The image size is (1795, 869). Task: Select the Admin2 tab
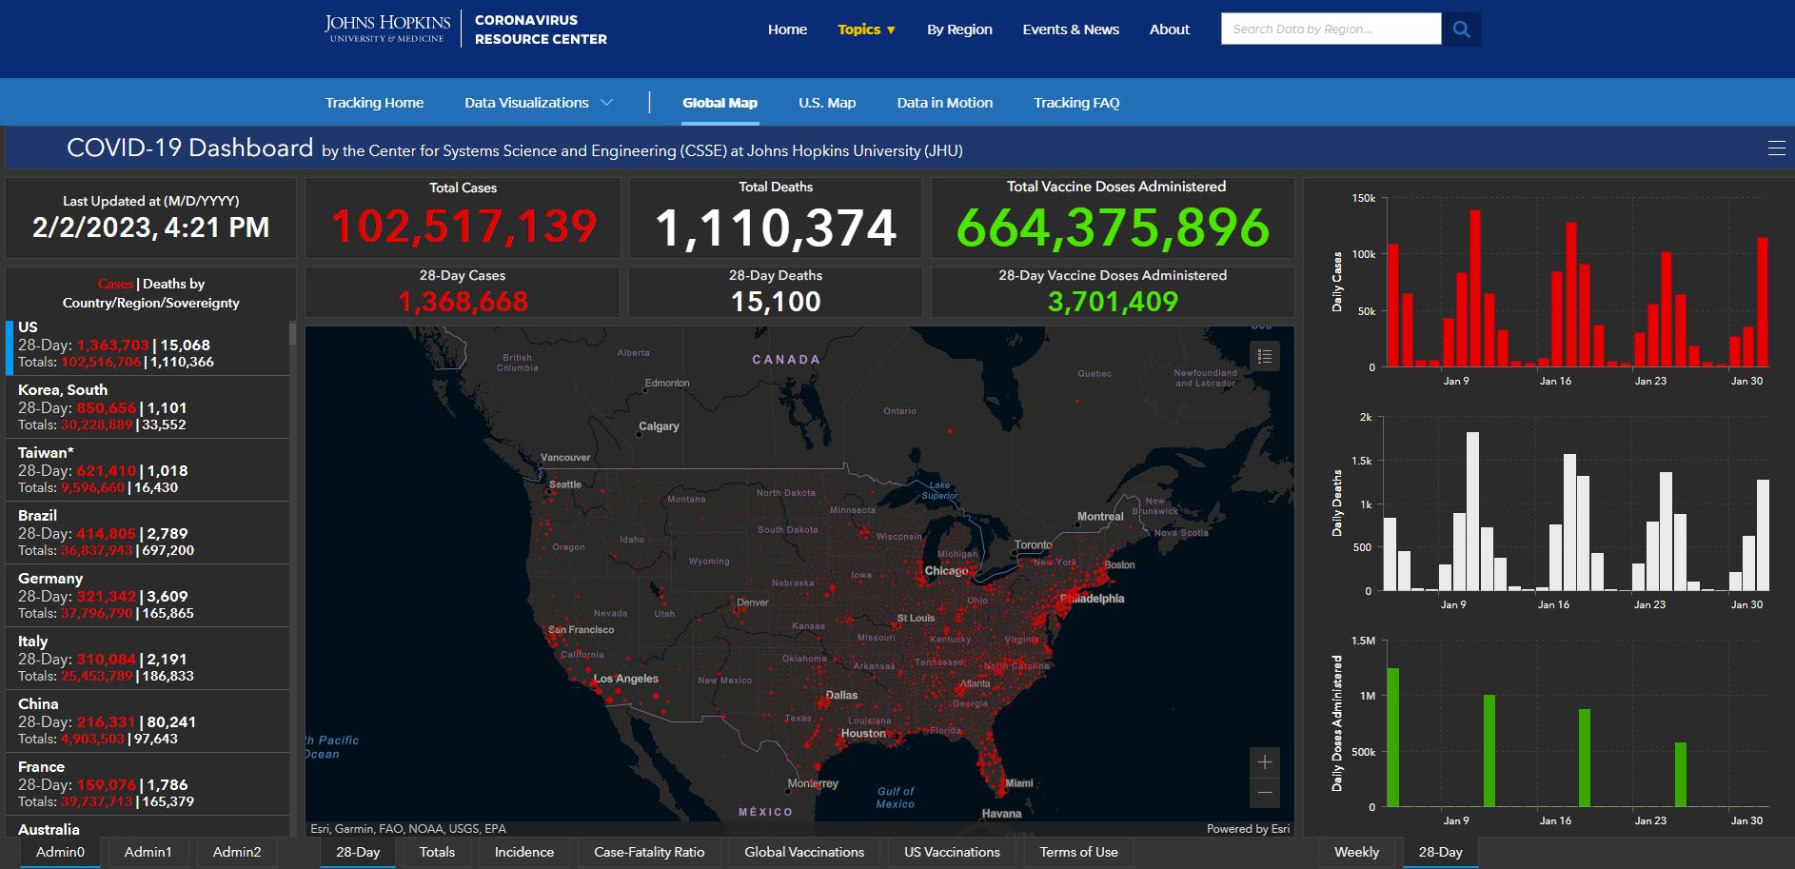pos(237,852)
